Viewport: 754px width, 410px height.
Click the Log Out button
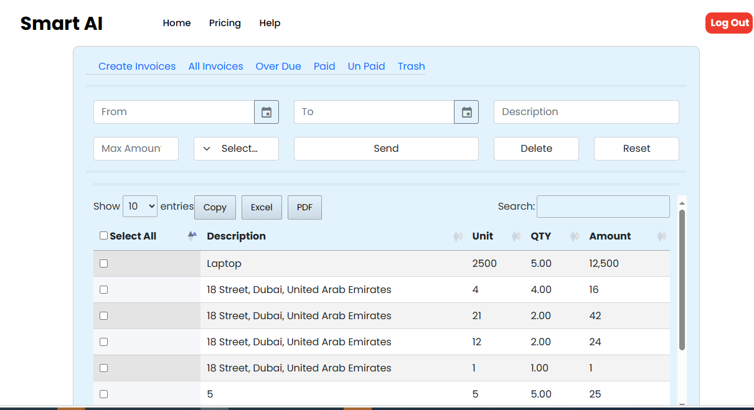click(x=729, y=23)
